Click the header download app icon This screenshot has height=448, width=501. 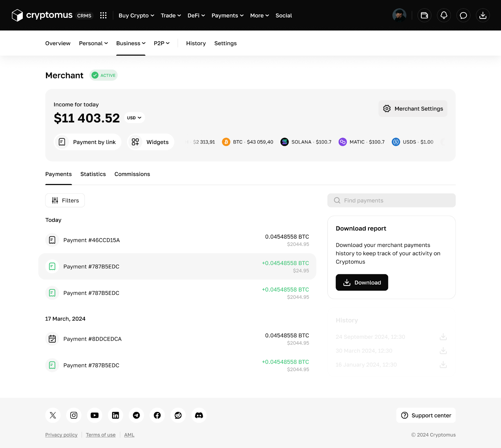[483, 15]
